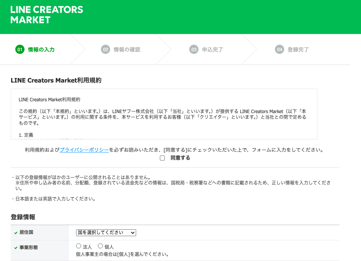Click the 事業形態 field label
The width and height of the screenshot is (361, 261).
29,248
